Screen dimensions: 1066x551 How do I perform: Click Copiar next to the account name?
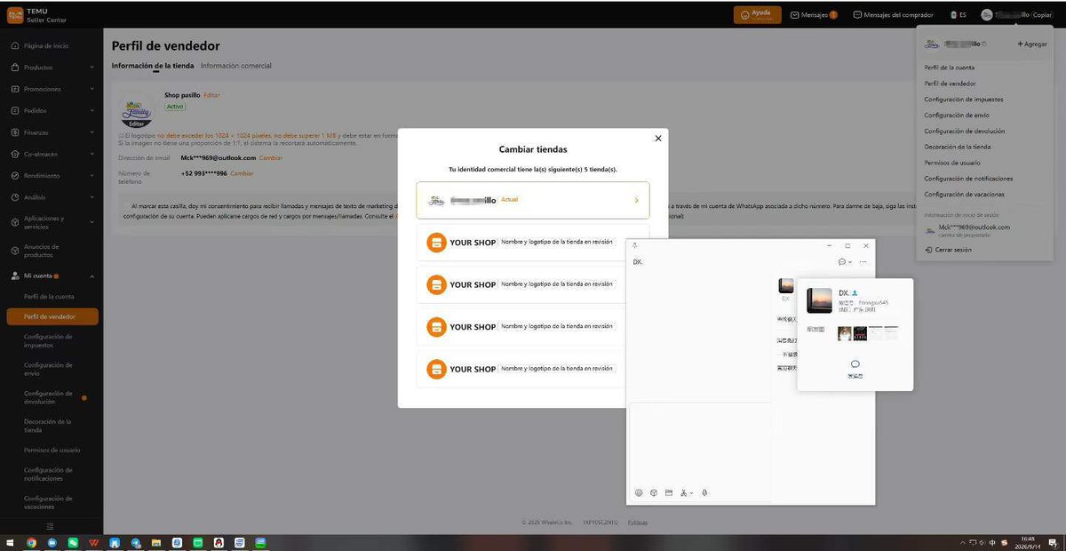click(1042, 15)
